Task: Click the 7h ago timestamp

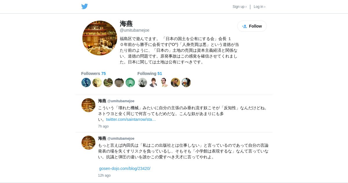Action: 103,126
